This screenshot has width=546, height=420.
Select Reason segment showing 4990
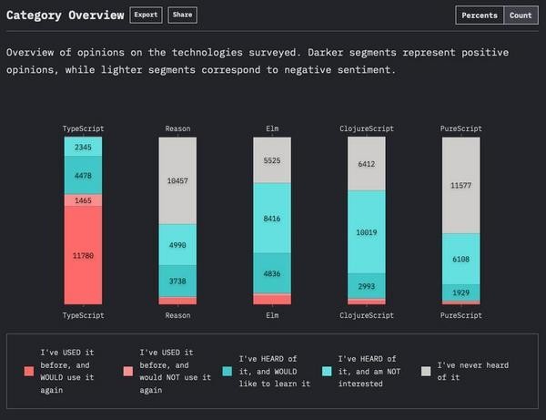(177, 245)
